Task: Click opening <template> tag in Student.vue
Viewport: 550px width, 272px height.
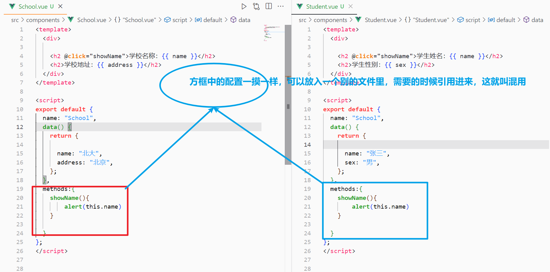Action: (x=341, y=30)
